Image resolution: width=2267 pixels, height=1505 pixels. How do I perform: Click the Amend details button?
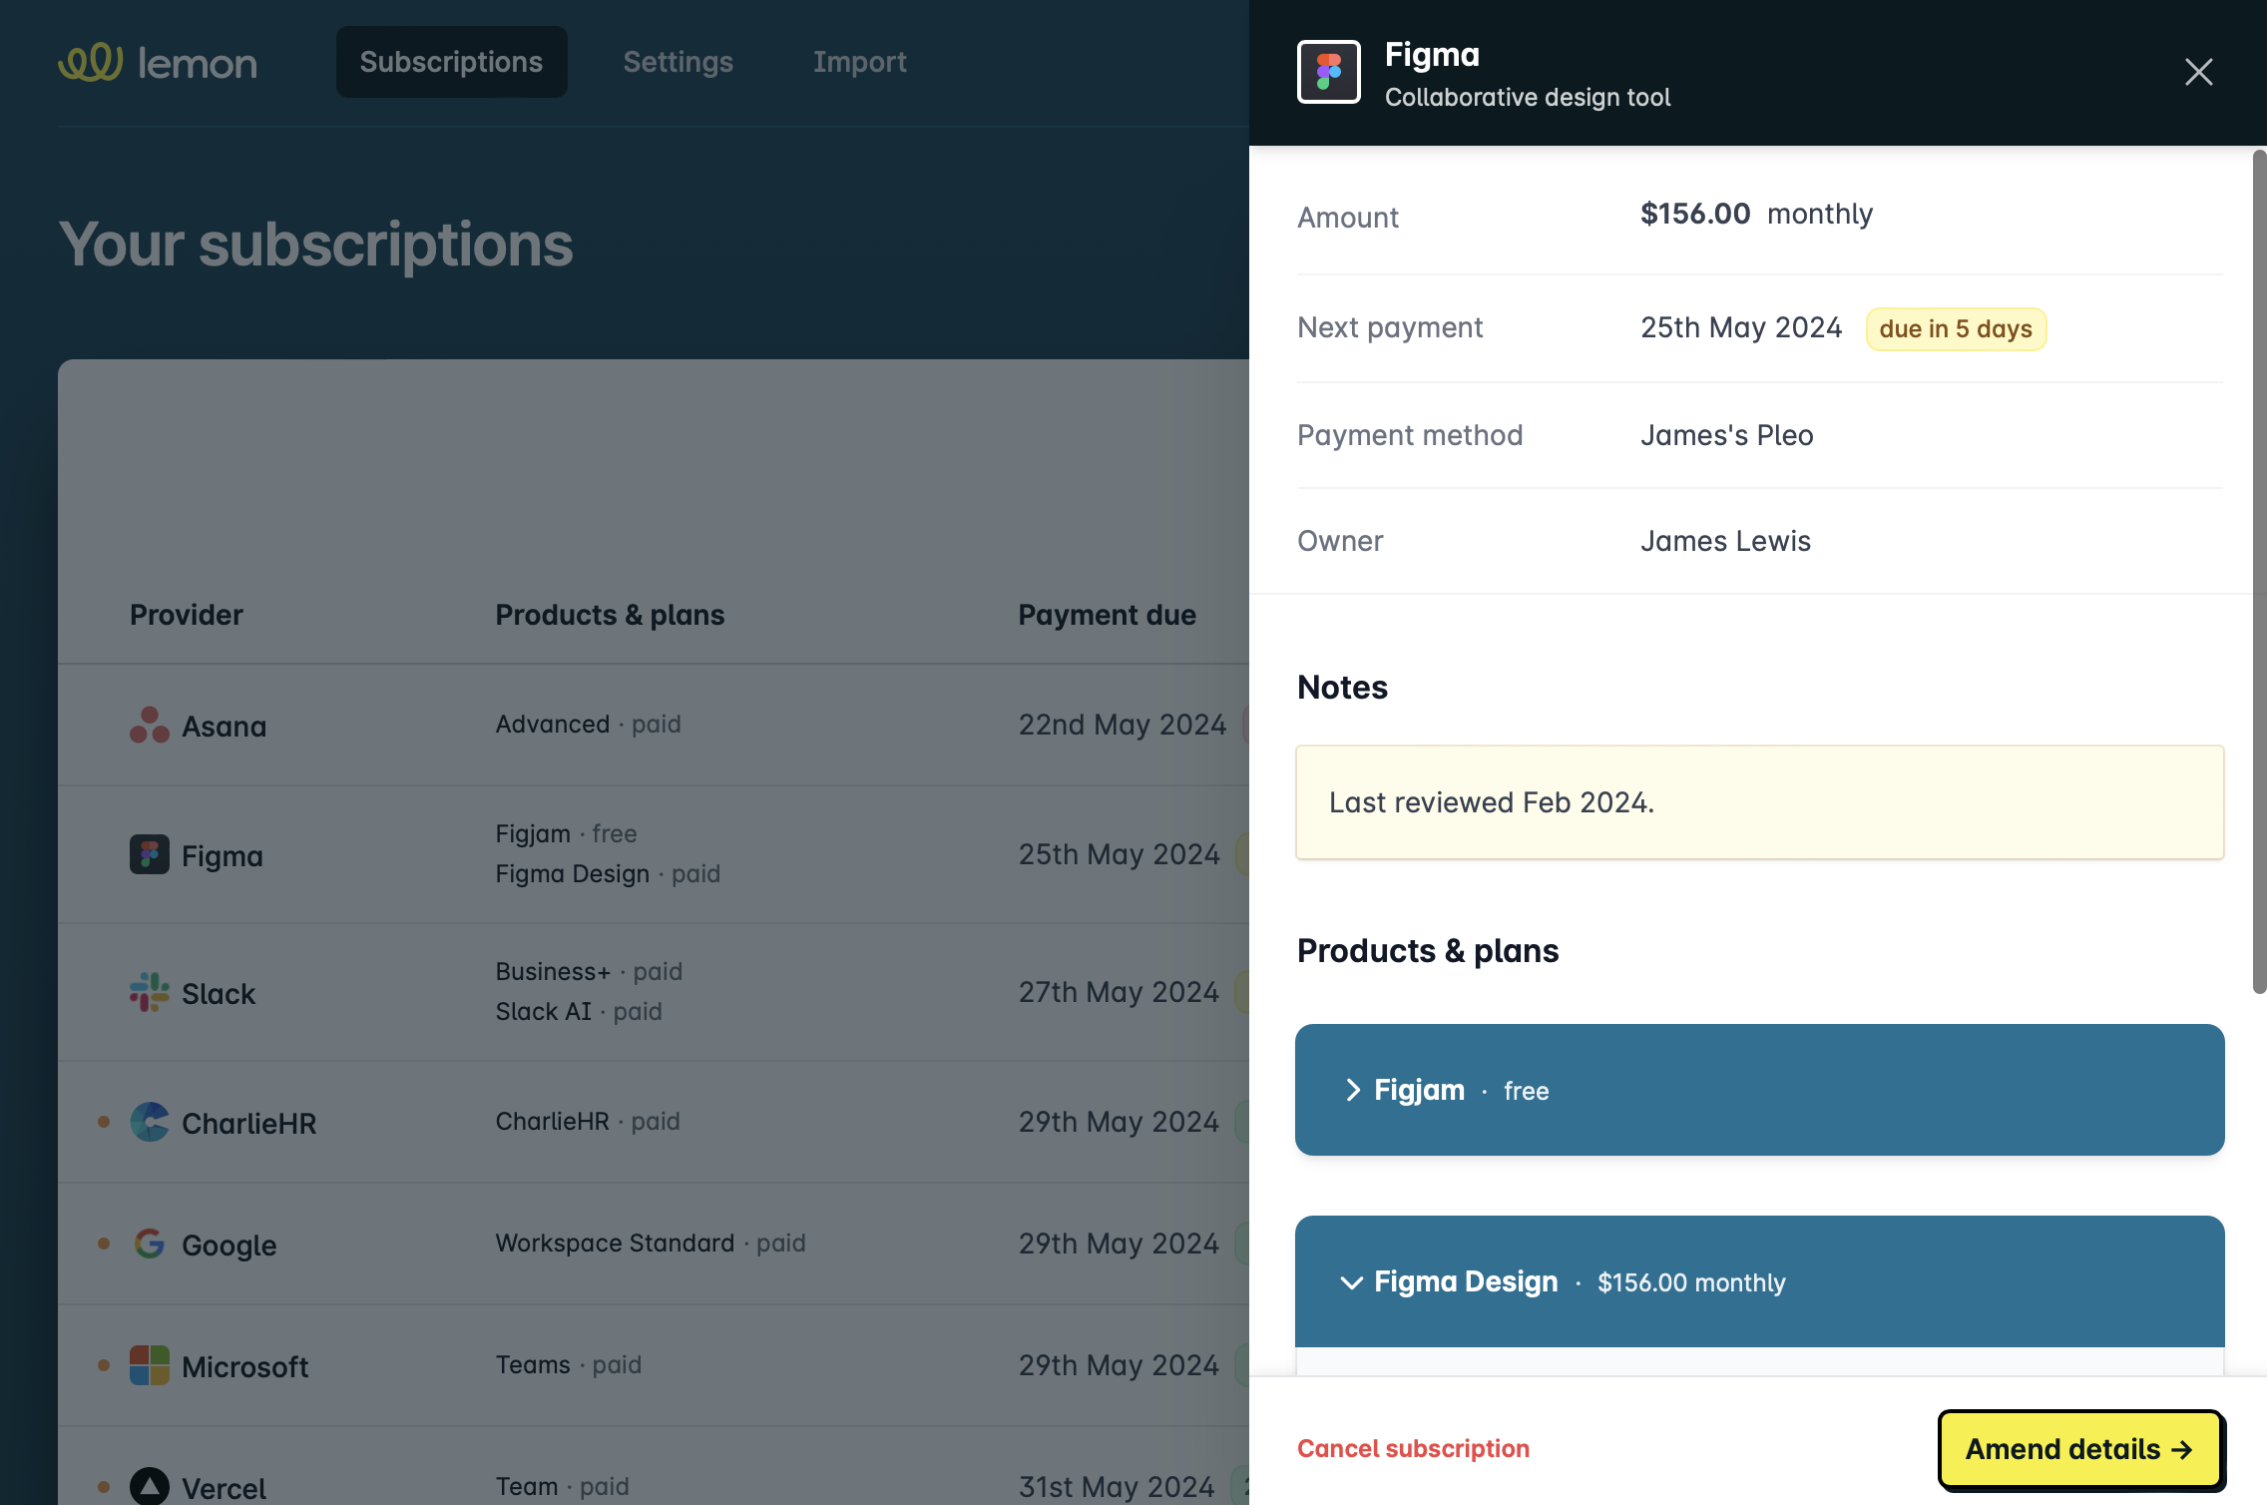pyautogui.click(x=2080, y=1448)
